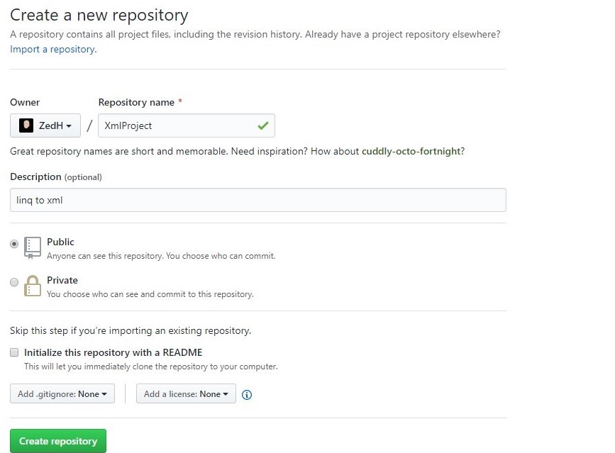Follow the Import a repository link
The image size is (615, 453).
(x=52, y=50)
